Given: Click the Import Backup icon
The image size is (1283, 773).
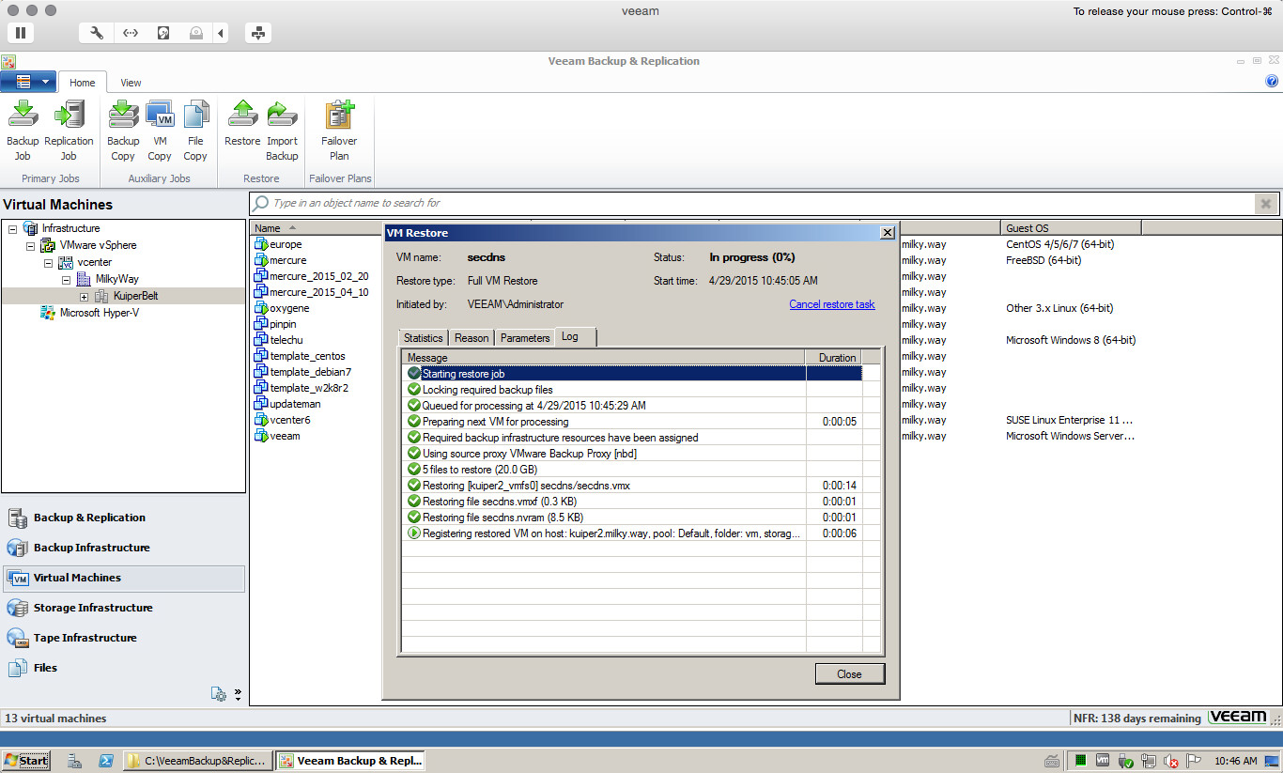Looking at the screenshot, I should point(282,130).
